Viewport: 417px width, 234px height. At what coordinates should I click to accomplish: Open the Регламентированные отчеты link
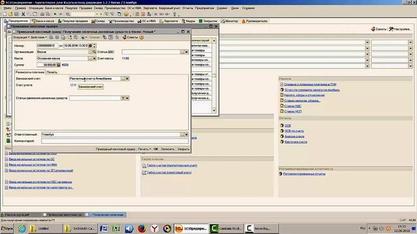[304, 174]
